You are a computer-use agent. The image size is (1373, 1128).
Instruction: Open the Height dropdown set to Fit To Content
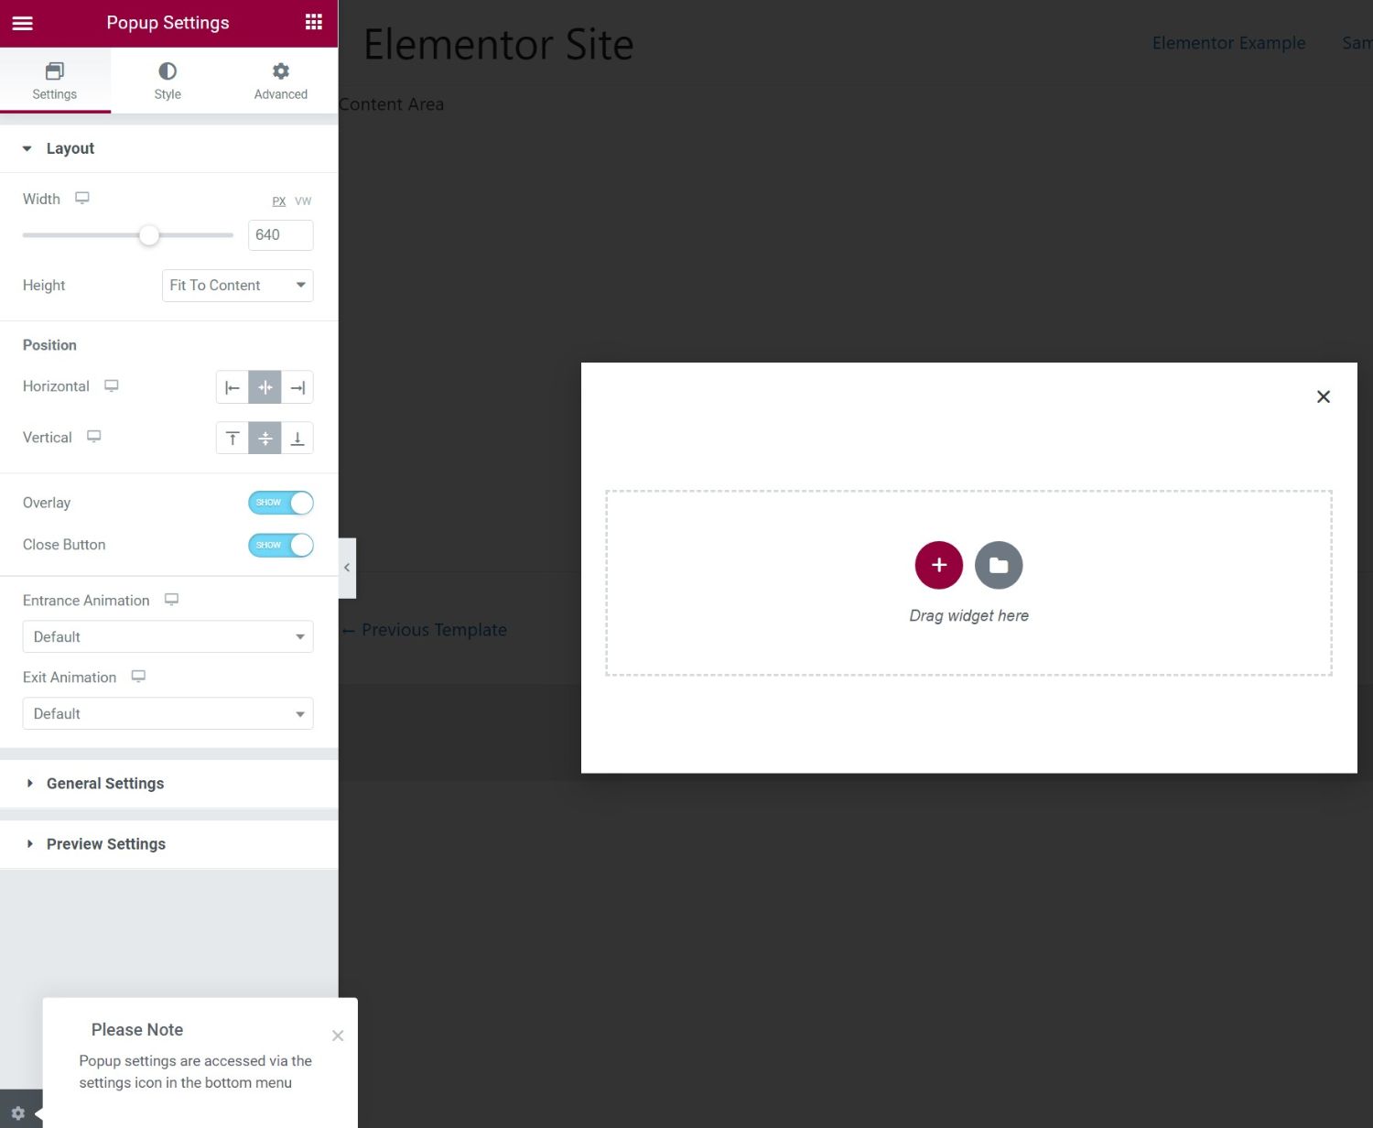[x=236, y=285]
